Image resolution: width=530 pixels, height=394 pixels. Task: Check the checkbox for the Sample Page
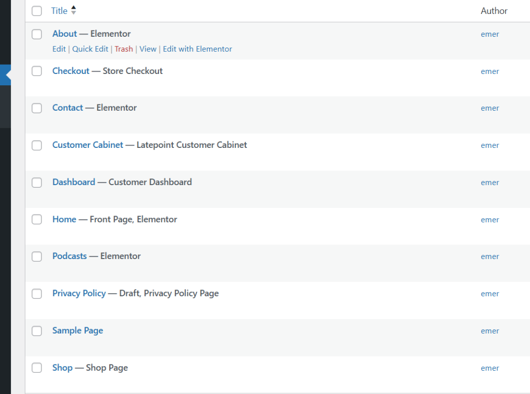click(x=37, y=331)
